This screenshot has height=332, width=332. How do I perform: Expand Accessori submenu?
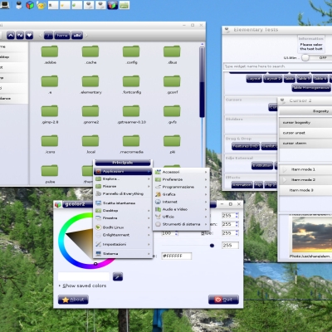tap(181, 172)
